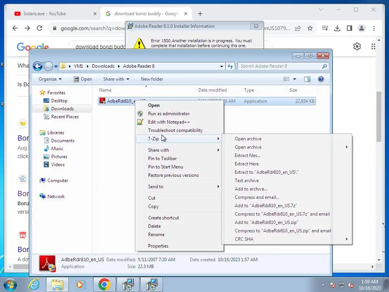The width and height of the screenshot is (389, 292).
Task: Expand the second Open archive submenu arrow
Action: pos(346,147)
